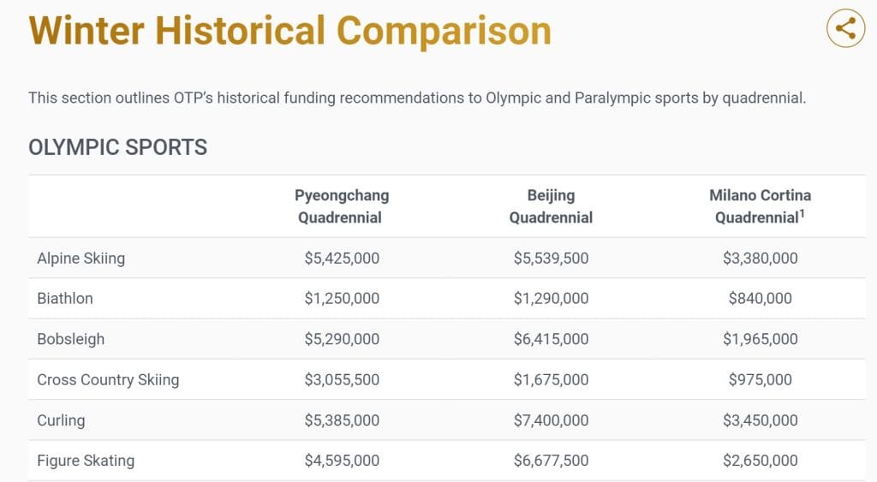The image size is (877, 482).
Task: Select the Alpine Skiing row label
Action: [81, 258]
